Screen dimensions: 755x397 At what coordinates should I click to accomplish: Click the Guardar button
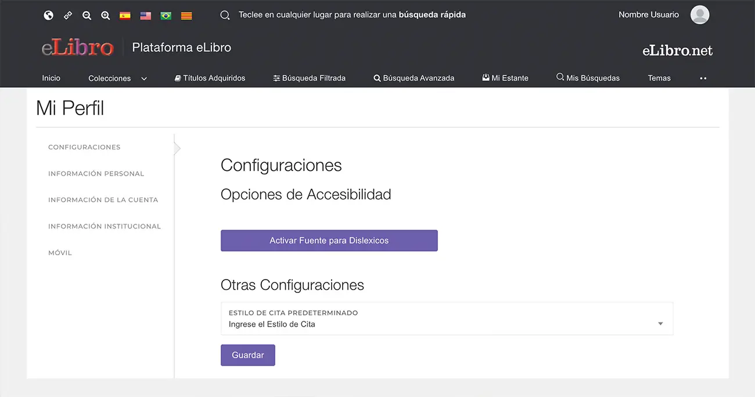coord(247,355)
